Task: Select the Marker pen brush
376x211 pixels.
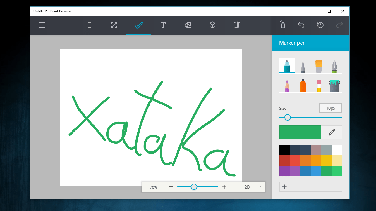Action: pyautogui.click(x=287, y=65)
